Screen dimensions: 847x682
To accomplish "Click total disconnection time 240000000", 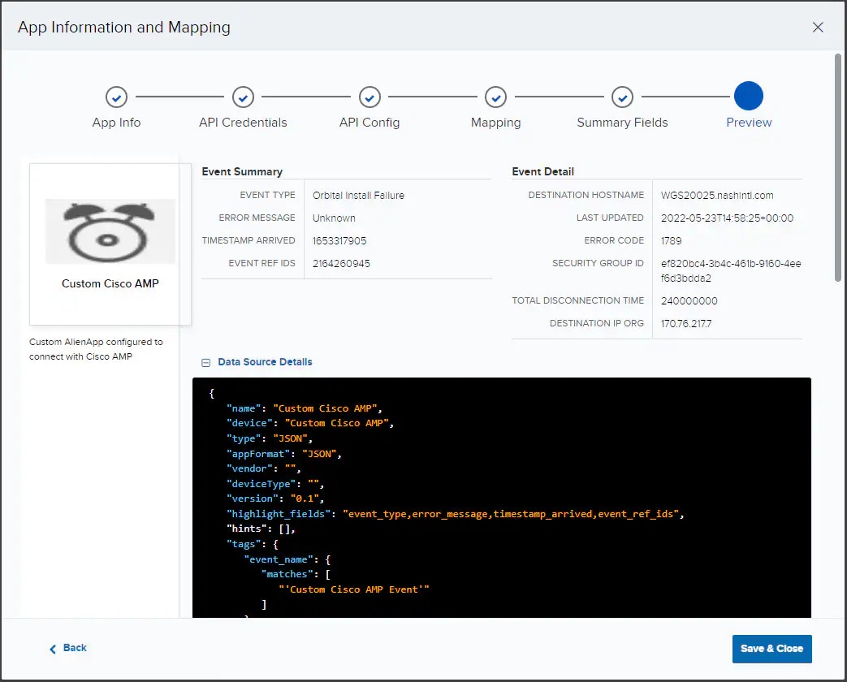I will (x=689, y=300).
